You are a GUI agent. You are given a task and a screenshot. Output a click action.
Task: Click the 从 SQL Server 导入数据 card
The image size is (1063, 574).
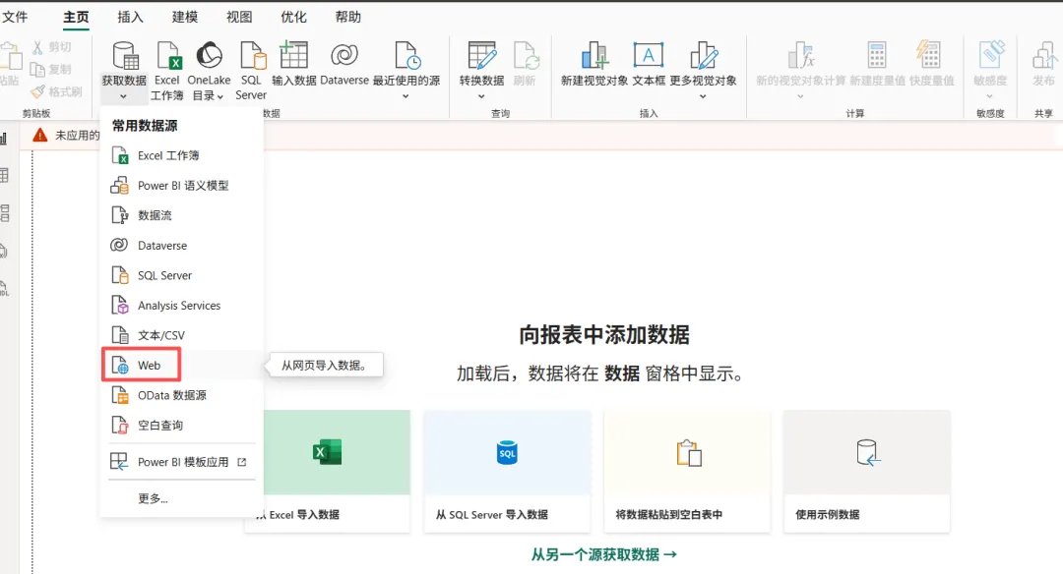[508, 471]
